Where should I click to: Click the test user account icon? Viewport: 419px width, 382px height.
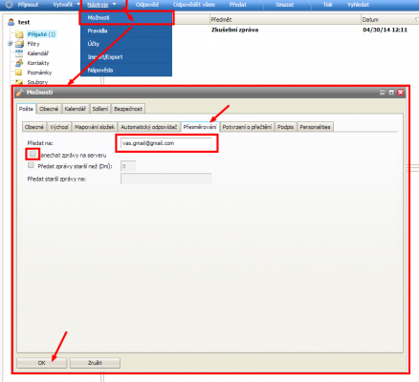[x=11, y=22]
